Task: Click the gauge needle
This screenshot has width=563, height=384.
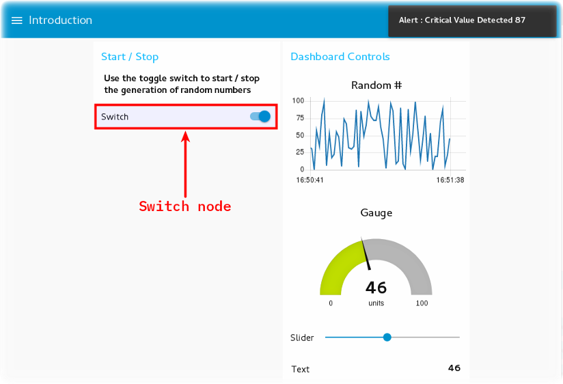Action: coord(366,253)
